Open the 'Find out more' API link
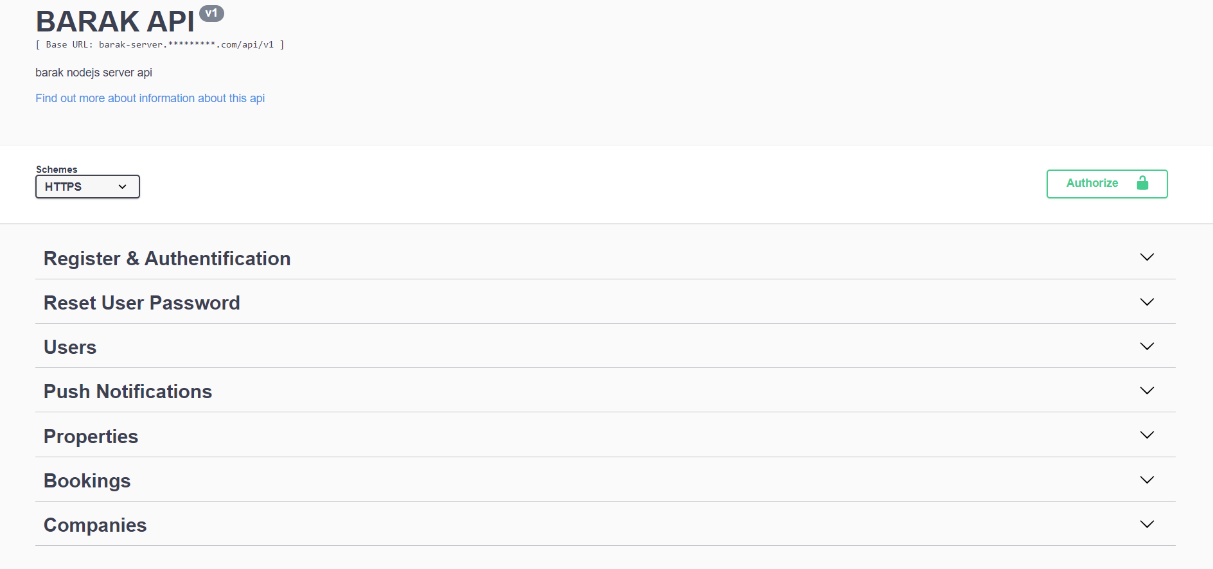Image resolution: width=1213 pixels, height=569 pixels. [x=150, y=98]
